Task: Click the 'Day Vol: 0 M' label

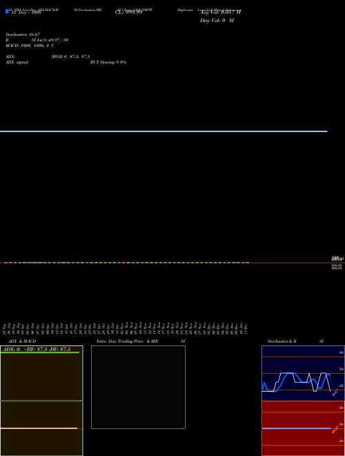Action: [x=217, y=20]
